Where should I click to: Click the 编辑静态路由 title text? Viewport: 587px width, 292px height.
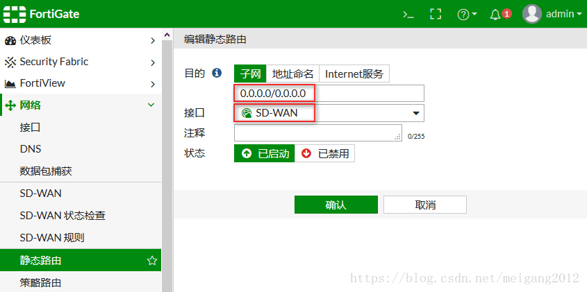tap(215, 40)
